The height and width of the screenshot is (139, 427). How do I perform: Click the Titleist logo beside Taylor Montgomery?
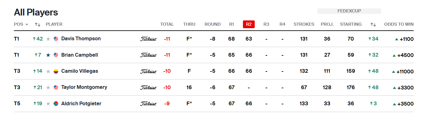[x=148, y=88]
